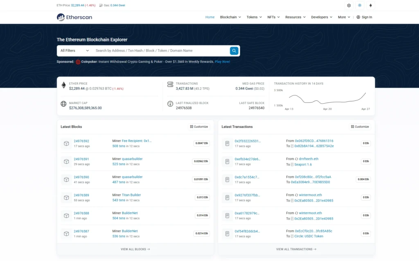Viewport: 419px width, 261px height.
Task: Click document icon for txn 0x2f332226531
Action: click(x=227, y=143)
